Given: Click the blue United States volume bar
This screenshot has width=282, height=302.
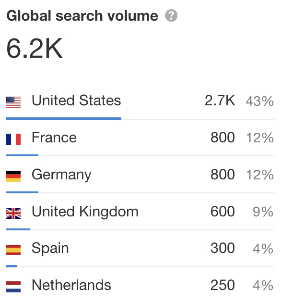Looking at the screenshot, I should [64, 119].
